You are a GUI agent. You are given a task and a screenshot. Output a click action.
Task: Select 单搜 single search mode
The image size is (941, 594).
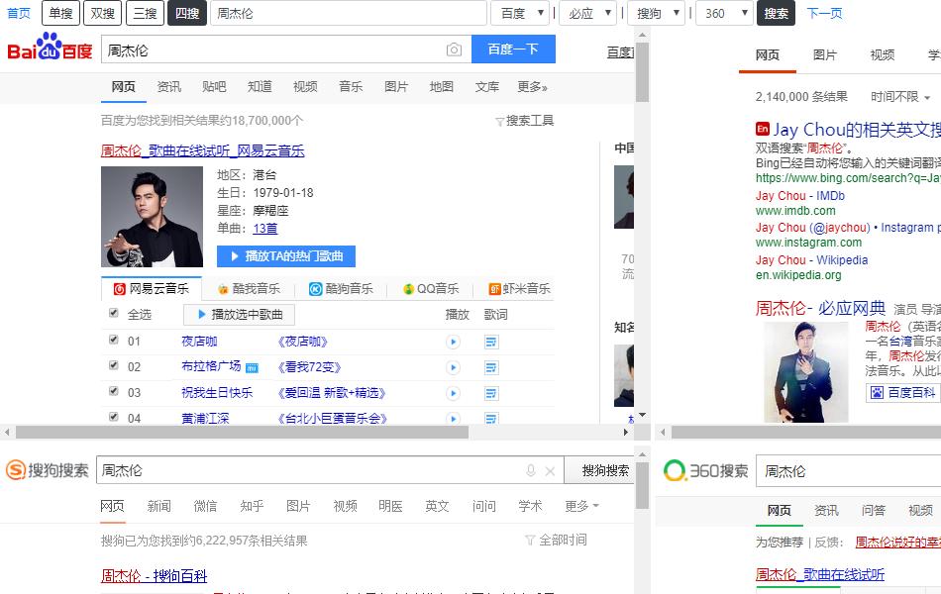pyautogui.click(x=60, y=13)
